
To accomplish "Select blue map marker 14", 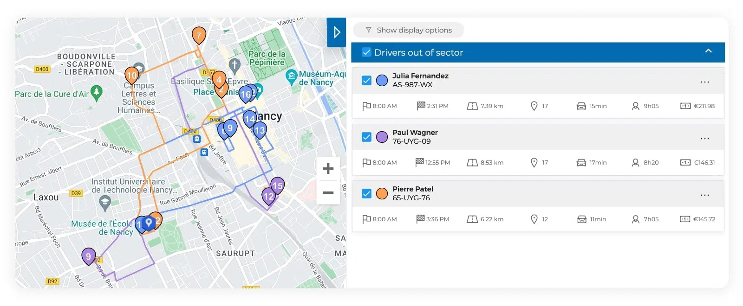I will click(x=250, y=119).
